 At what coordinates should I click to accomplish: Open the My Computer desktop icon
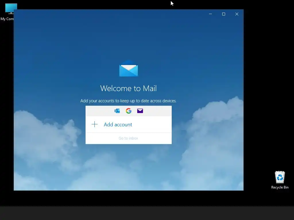7,12
